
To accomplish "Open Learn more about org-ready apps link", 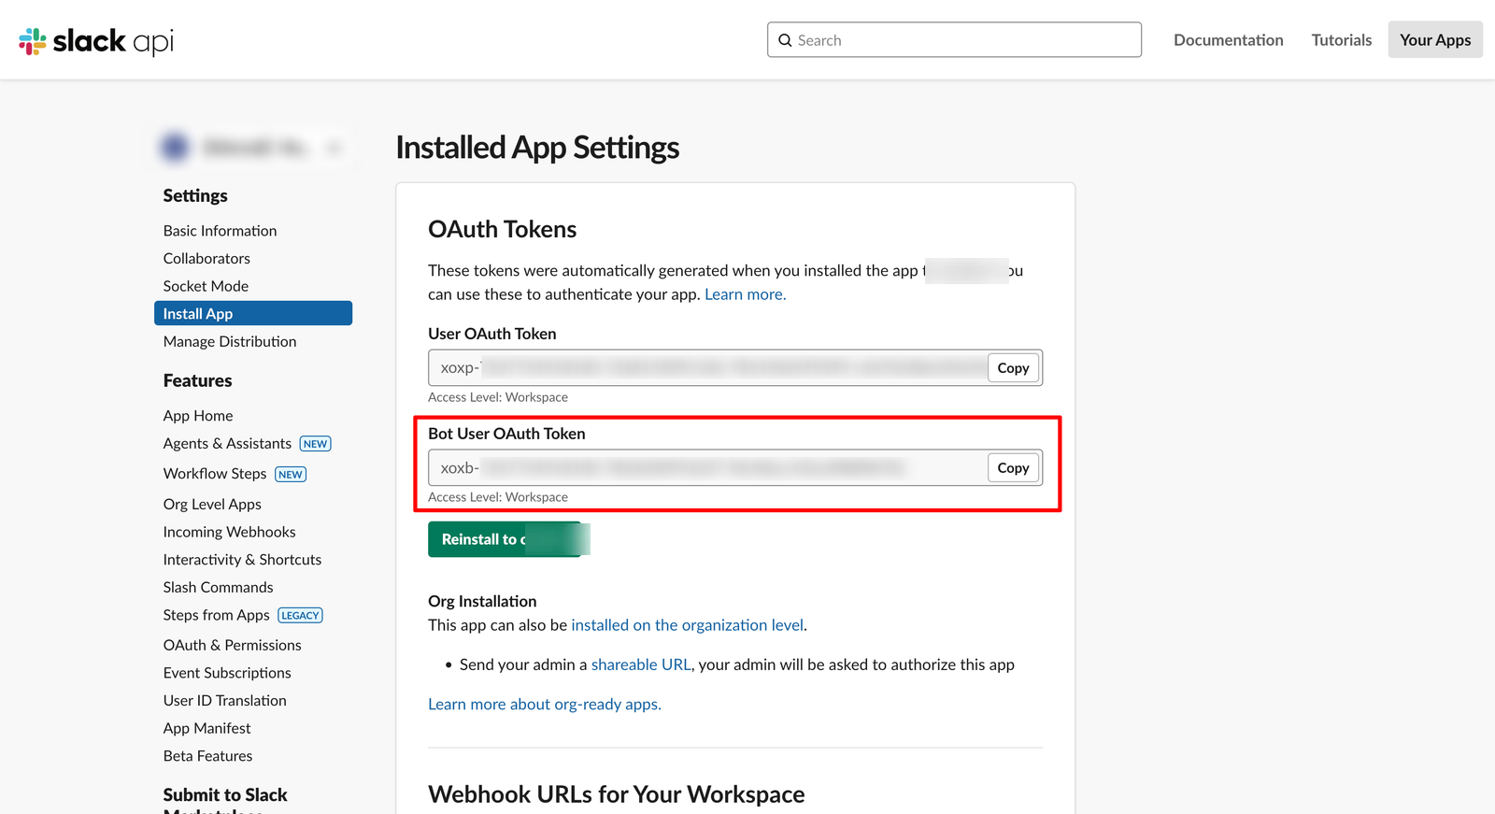I will tap(545, 705).
